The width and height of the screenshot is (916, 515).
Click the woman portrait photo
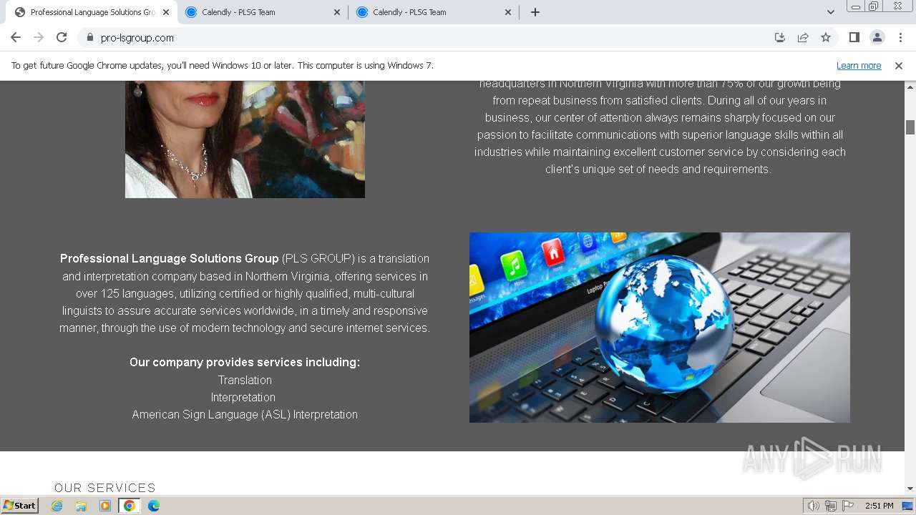tap(245, 139)
